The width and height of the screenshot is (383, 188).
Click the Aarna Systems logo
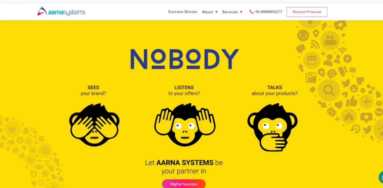coord(61,12)
